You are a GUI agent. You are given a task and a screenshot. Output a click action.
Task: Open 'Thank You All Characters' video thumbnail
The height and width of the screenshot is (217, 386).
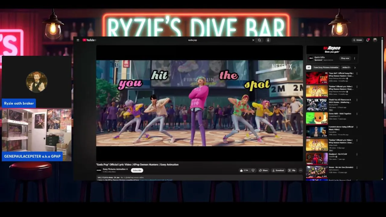click(x=317, y=105)
